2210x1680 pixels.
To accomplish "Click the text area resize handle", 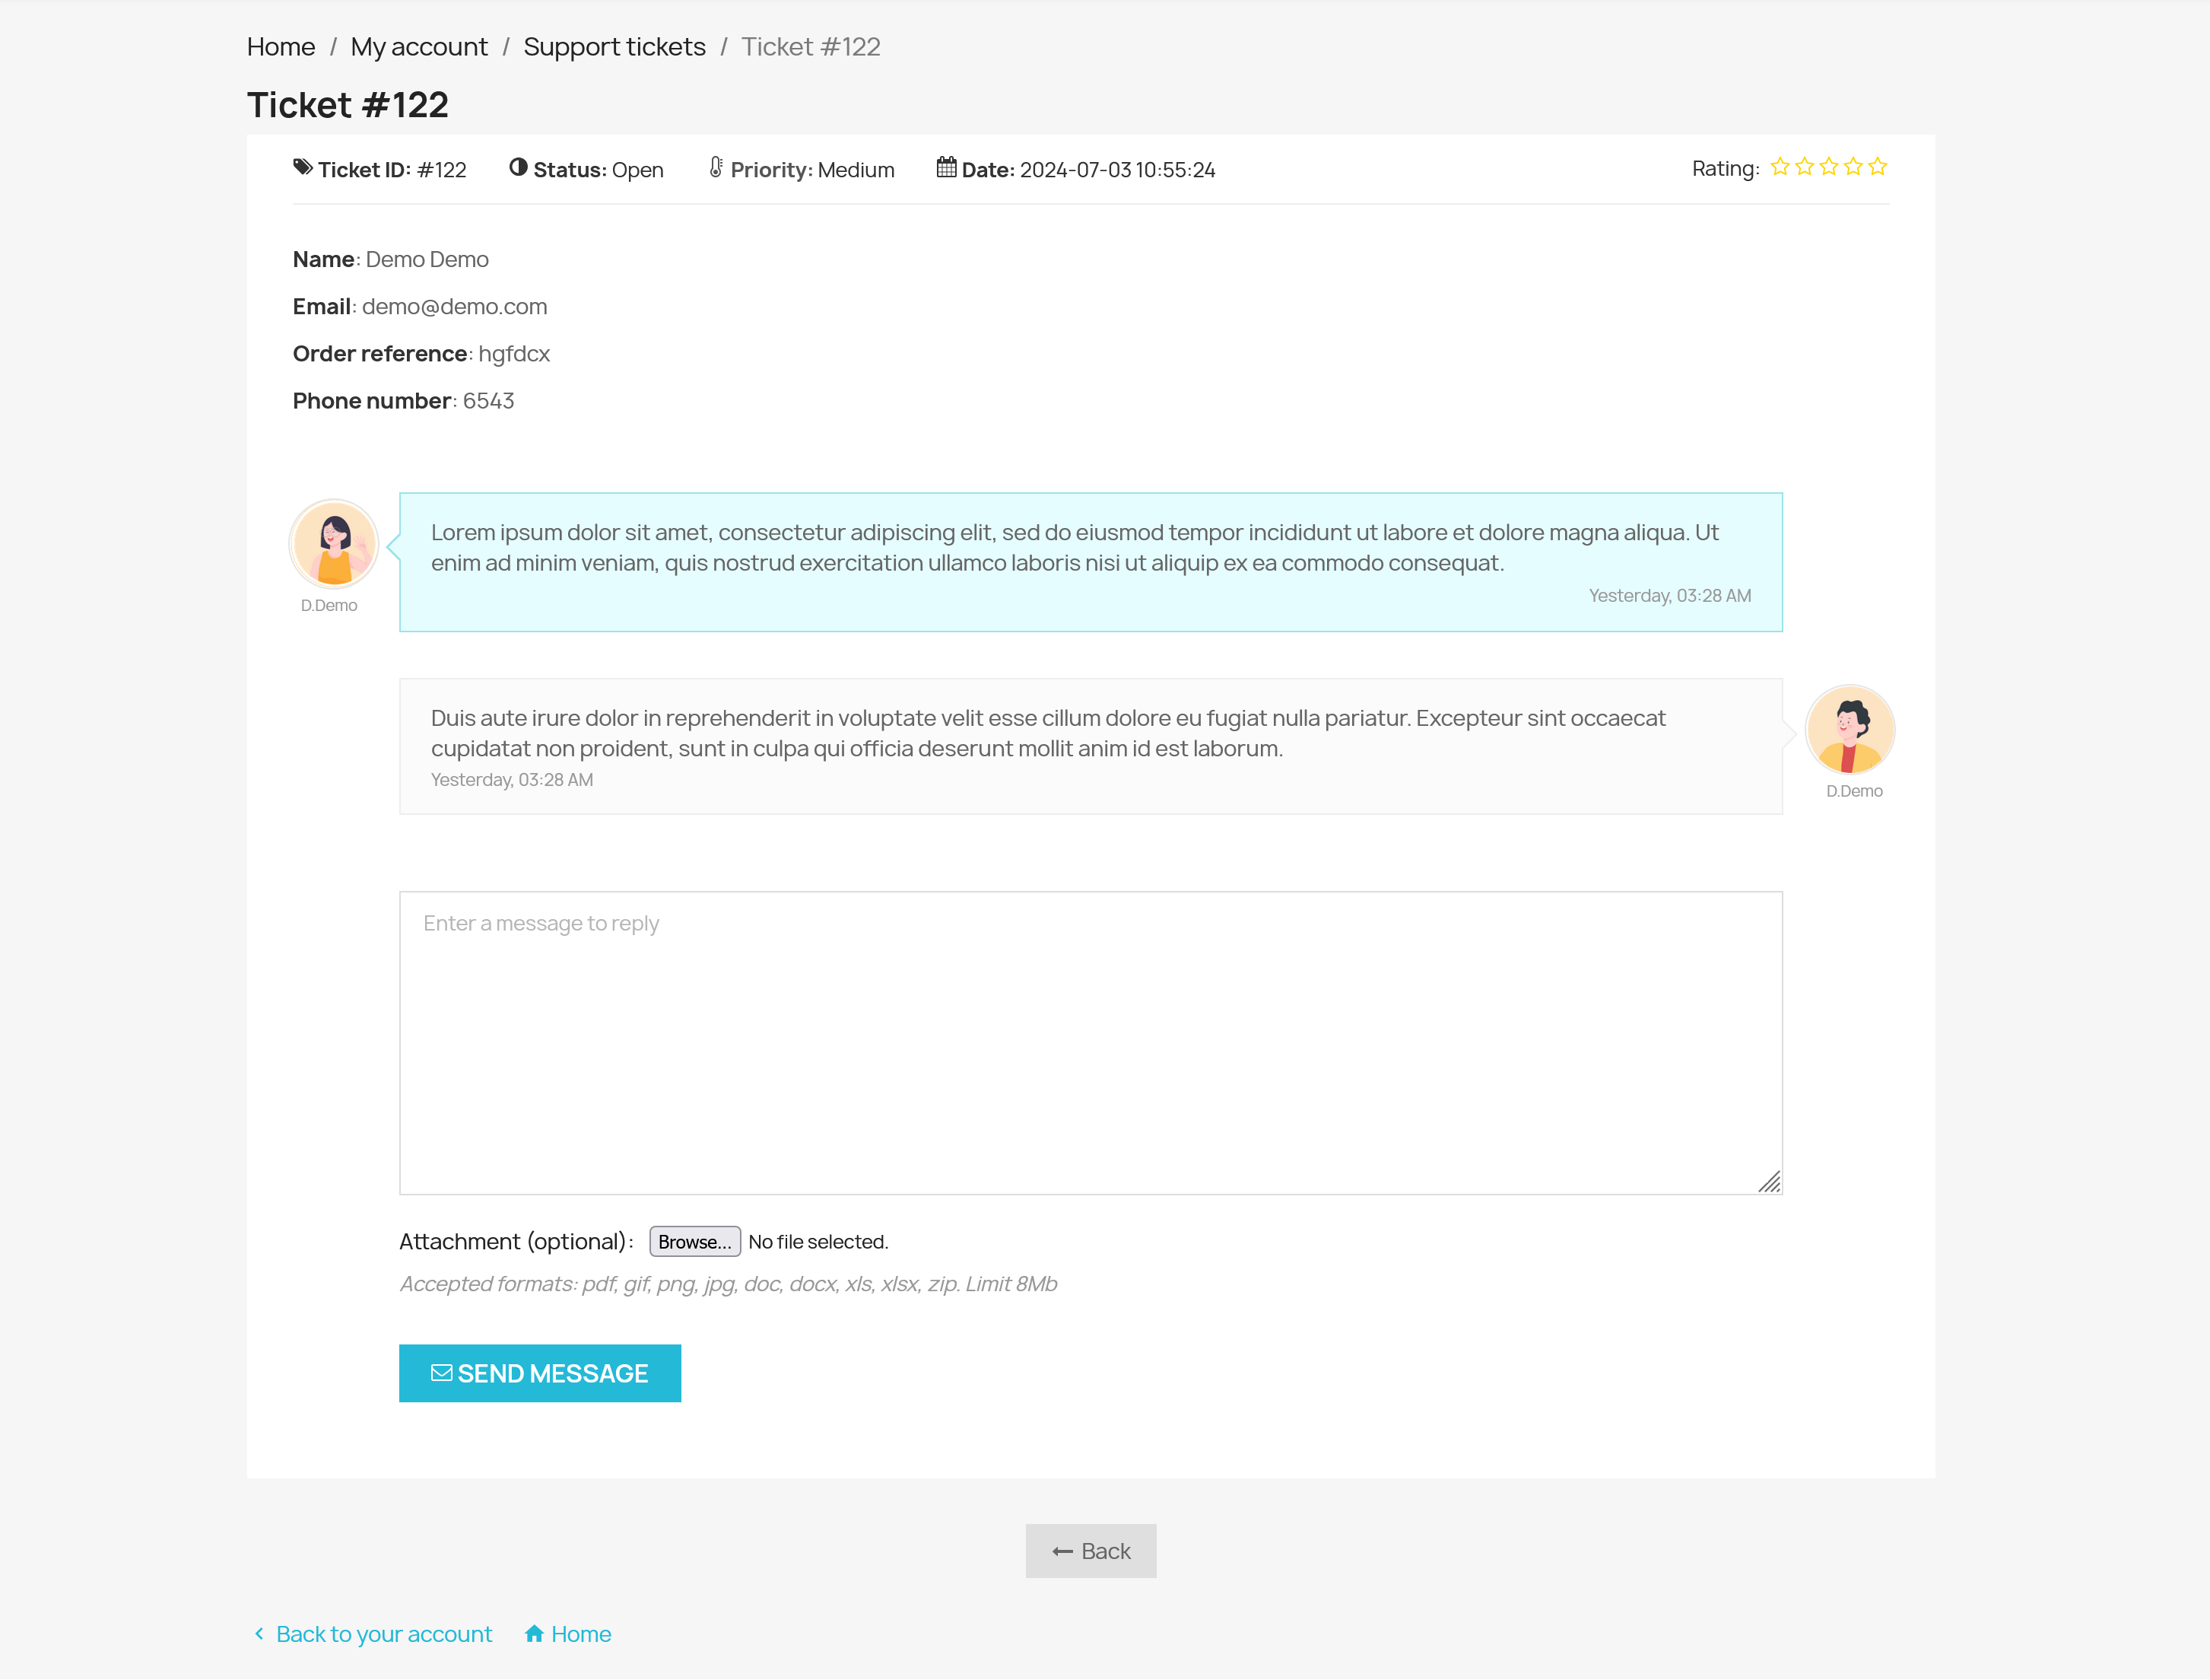I will point(1768,1182).
